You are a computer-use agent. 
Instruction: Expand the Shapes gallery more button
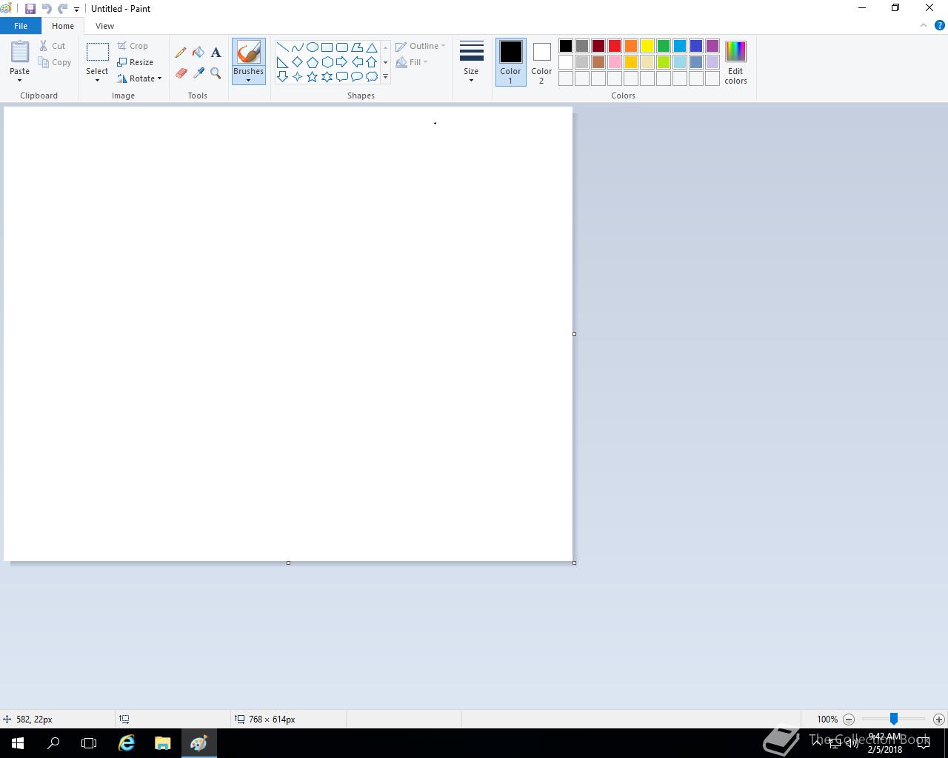coord(385,77)
